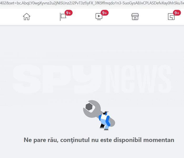Click the 9+ badge on Pages flag
Image resolution: width=184 pixels, height=158 pixels.
click(69, 13)
